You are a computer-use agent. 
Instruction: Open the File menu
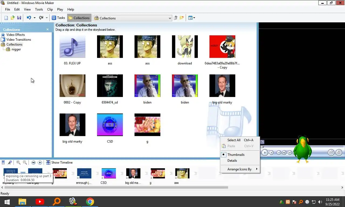pos(8,9)
